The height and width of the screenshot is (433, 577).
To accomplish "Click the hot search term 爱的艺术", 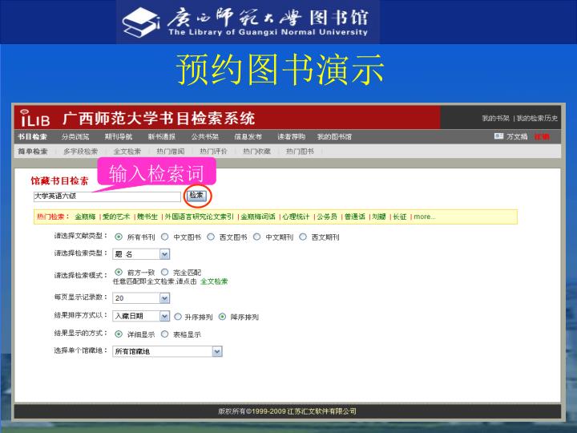I will click(x=116, y=216).
